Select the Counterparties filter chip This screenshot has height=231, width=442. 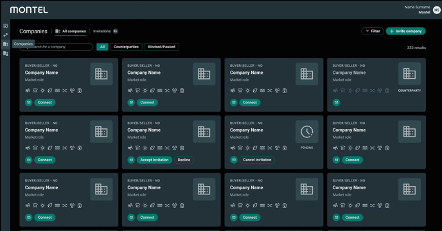point(126,47)
